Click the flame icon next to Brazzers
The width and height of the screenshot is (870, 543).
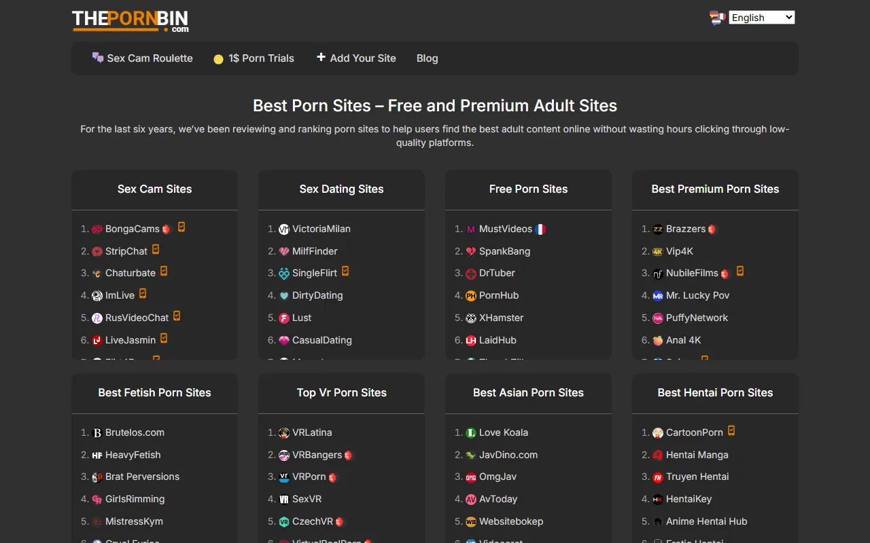pyautogui.click(x=712, y=229)
